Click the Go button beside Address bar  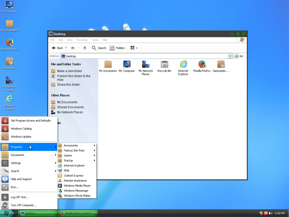[x=238, y=56]
